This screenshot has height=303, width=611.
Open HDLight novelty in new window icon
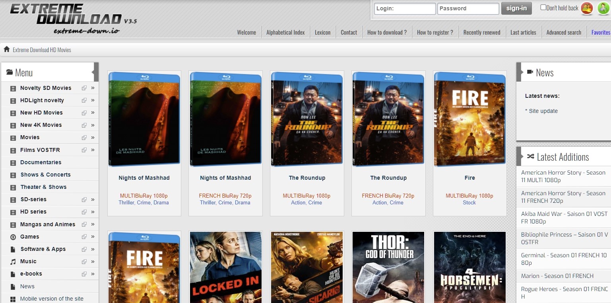click(84, 101)
